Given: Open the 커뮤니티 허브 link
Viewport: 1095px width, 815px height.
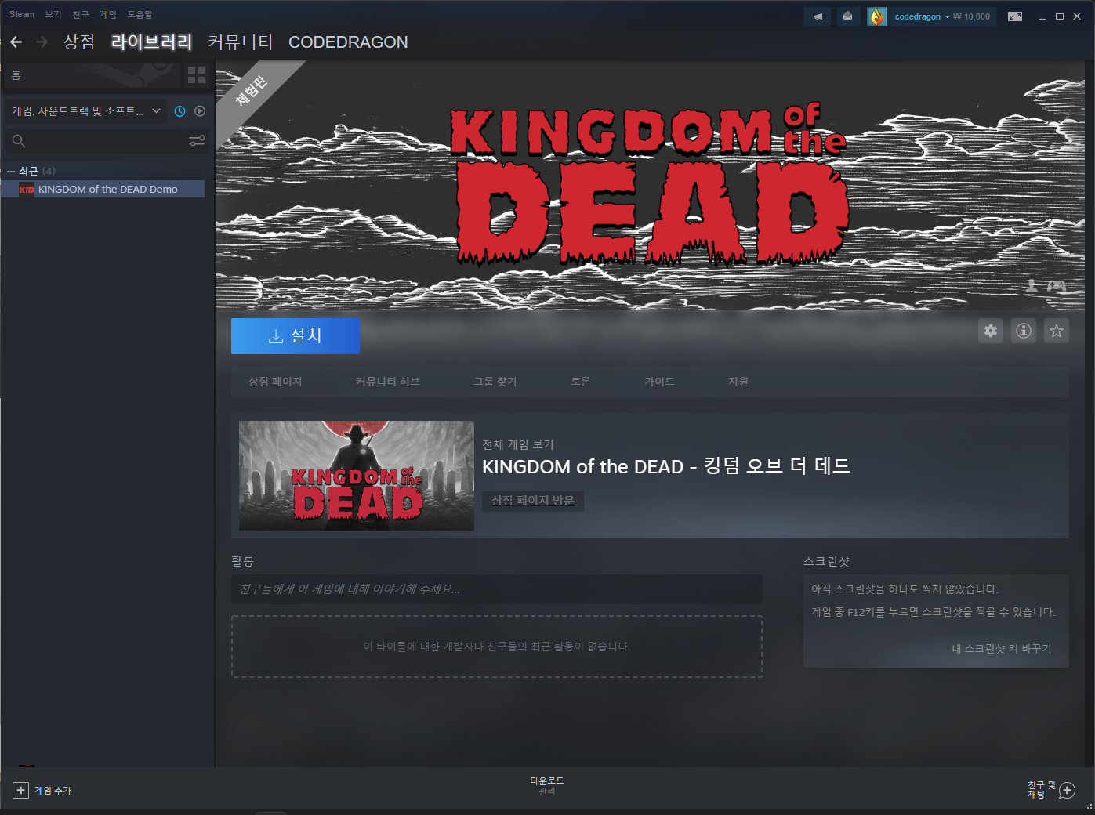Looking at the screenshot, I should [388, 382].
